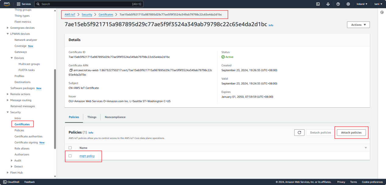Click the CloudShell footer icon
The width and height of the screenshot is (386, 185).
5,182
